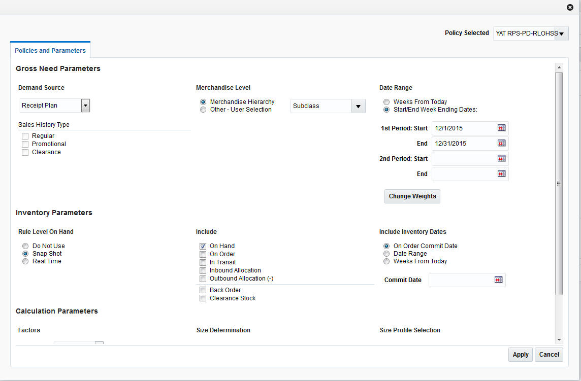The width and height of the screenshot is (581, 381).
Task: Choose Start/End Week Ending Dates radio
Action: click(x=386, y=110)
